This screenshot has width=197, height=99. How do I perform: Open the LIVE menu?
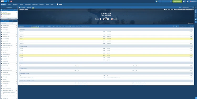[x=9, y=4]
